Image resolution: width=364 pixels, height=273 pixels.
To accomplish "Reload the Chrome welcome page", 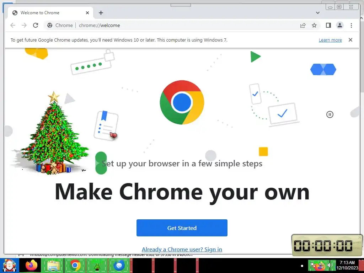I will click(36, 25).
